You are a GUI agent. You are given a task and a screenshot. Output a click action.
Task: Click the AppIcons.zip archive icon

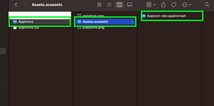coord(15,27)
